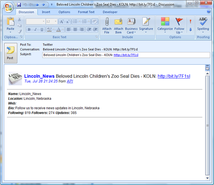Decrease paragraph indent
The height and width of the screenshot is (185, 214).
89,29
